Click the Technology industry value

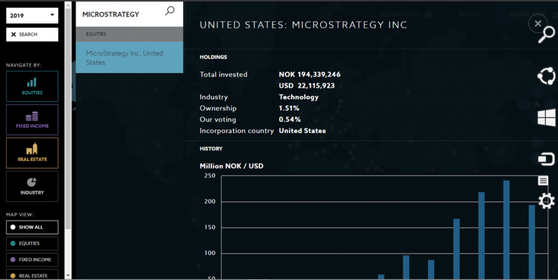299,97
